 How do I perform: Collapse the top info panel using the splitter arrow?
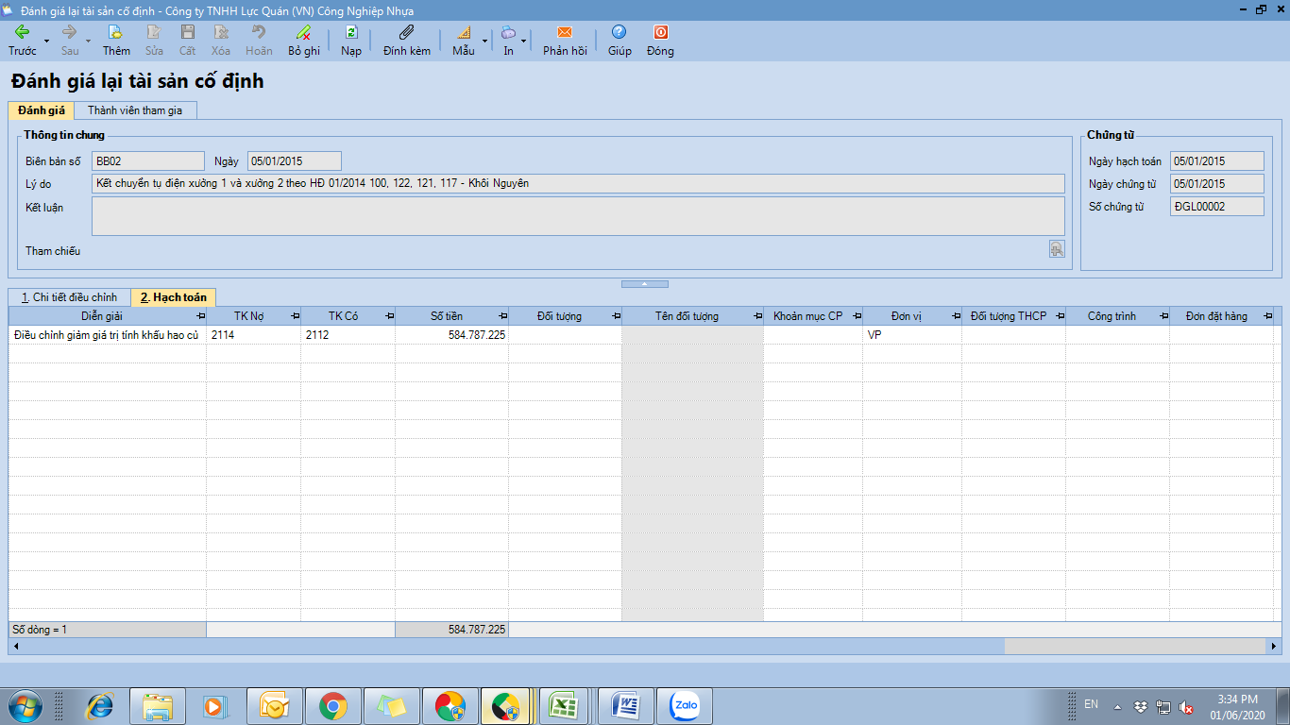tap(645, 283)
